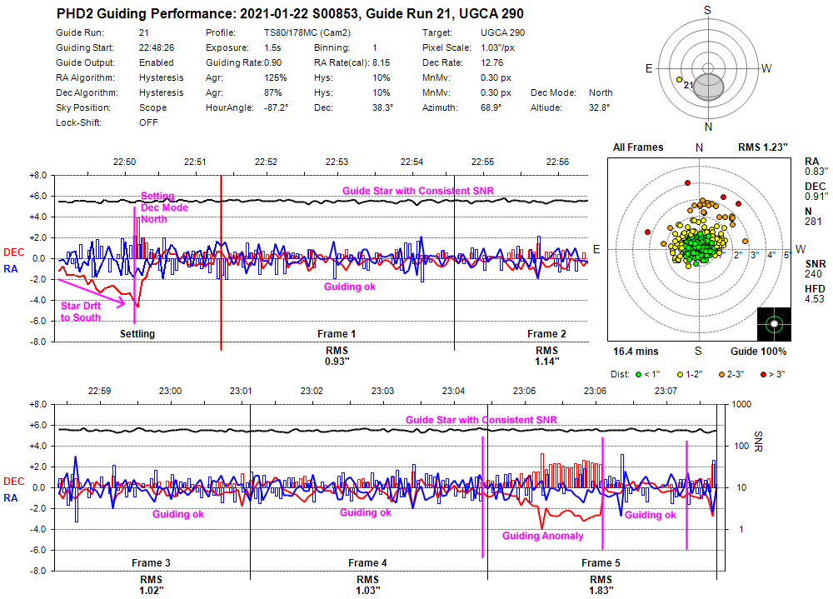This screenshot has width=833, height=599.
Task: Click the Frame 4 RMS value '1.03"'
Action: pyautogui.click(x=367, y=591)
